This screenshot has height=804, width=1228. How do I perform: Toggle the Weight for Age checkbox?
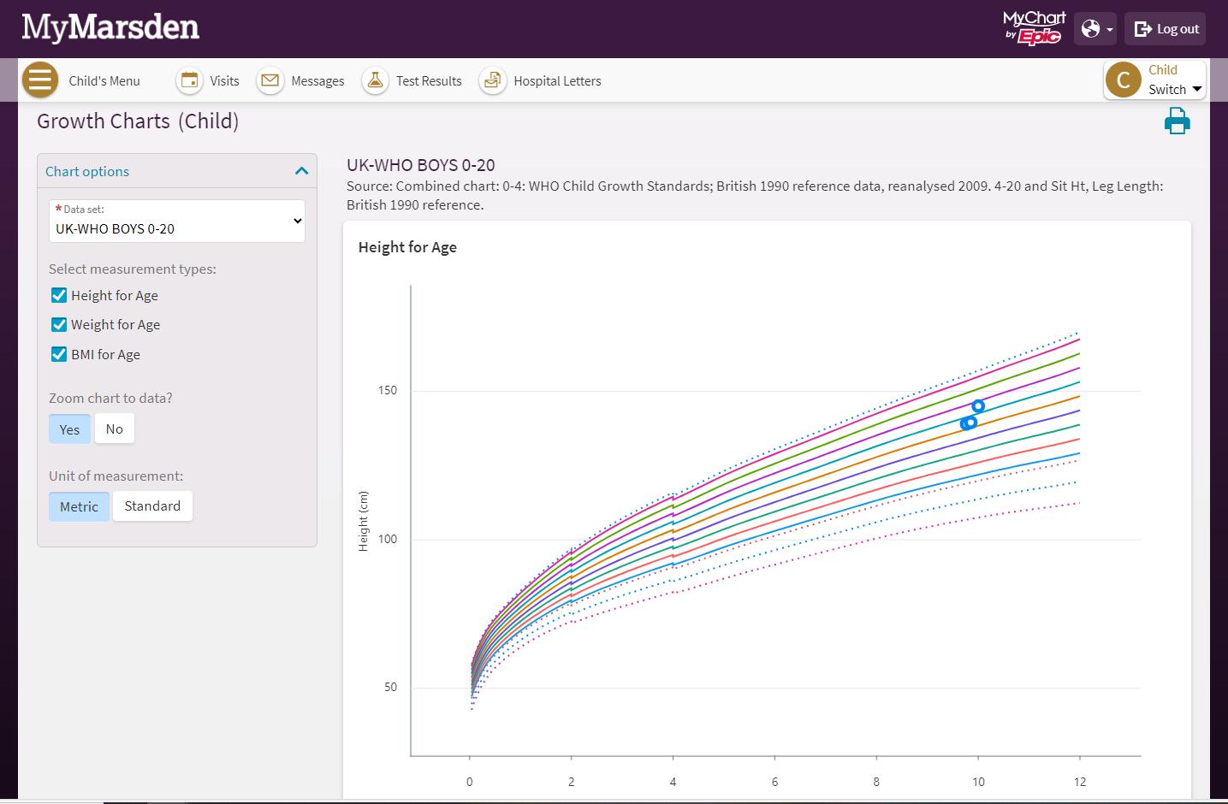click(59, 324)
